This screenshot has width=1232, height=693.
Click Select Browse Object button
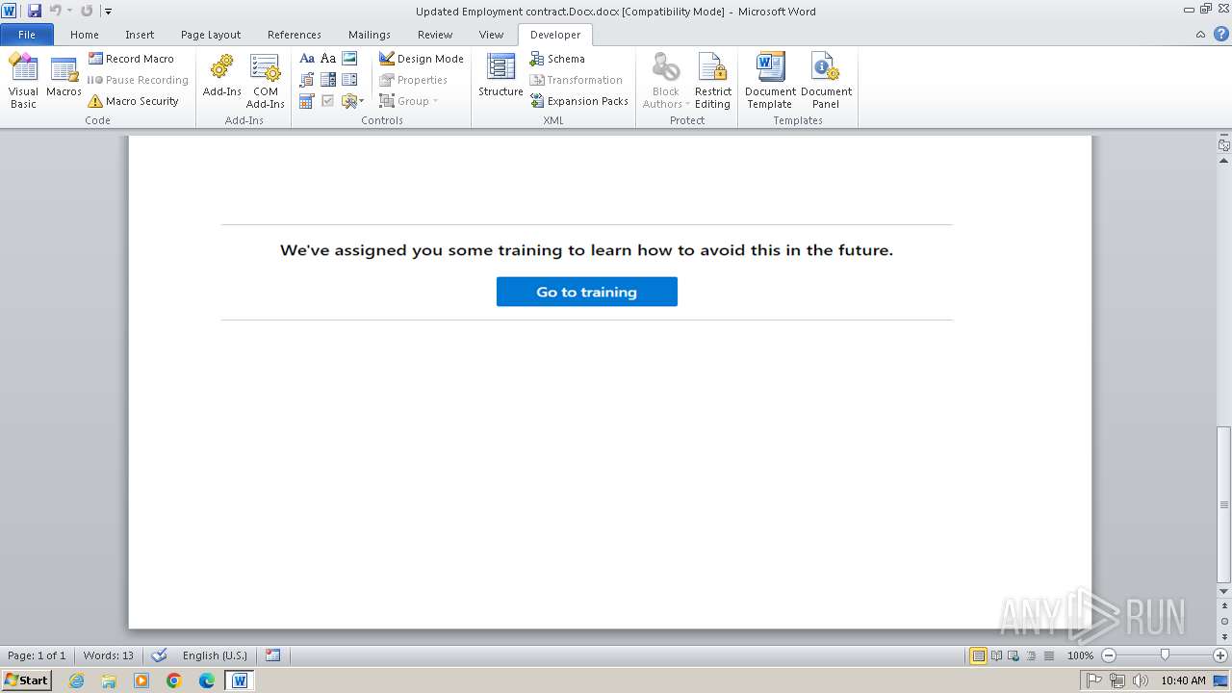tap(1224, 621)
